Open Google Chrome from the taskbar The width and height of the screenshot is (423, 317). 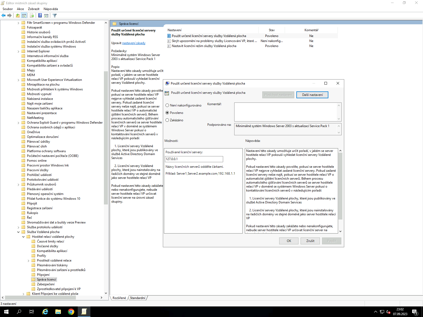pyautogui.click(x=71, y=312)
